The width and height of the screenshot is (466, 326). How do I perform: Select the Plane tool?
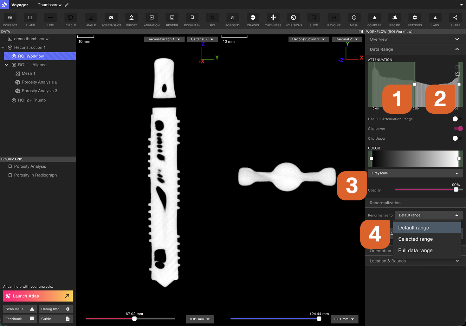(x=30, y=20)
